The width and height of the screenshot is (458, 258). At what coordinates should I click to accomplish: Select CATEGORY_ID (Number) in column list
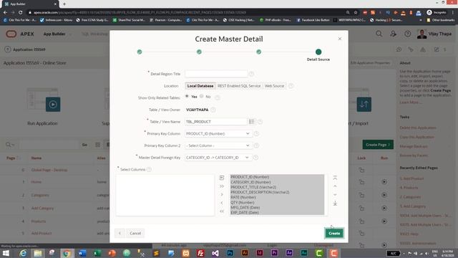250,182
